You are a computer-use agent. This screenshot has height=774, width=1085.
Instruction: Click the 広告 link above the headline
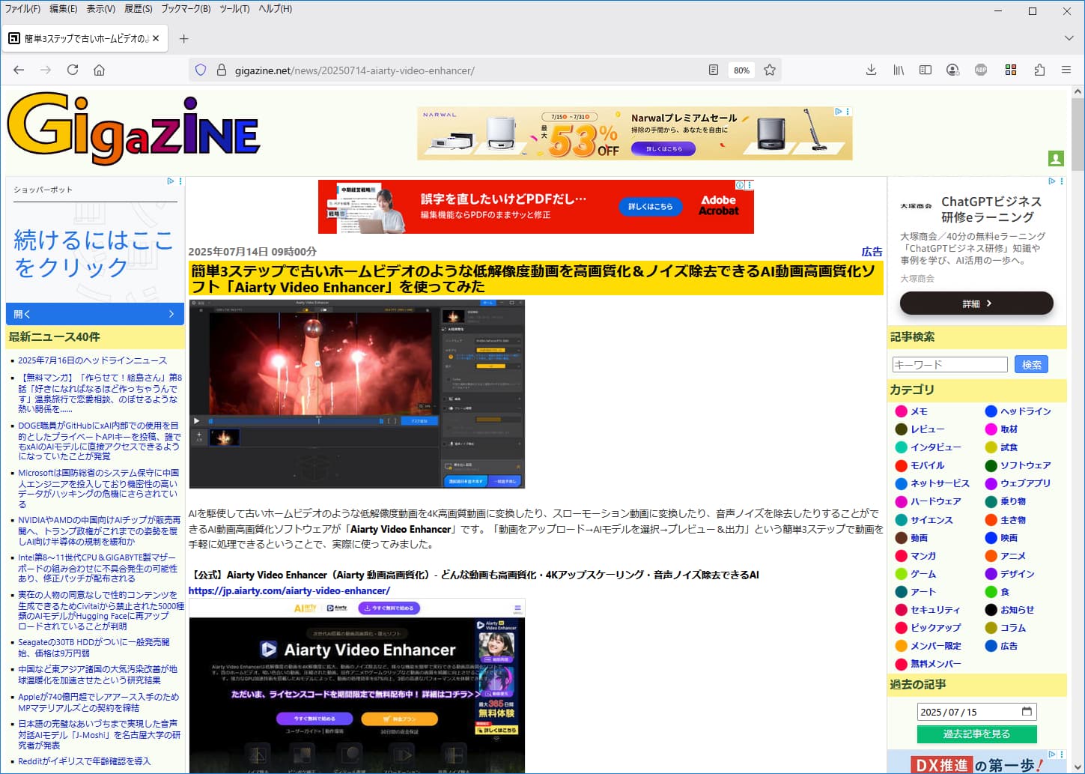point(872,252)
